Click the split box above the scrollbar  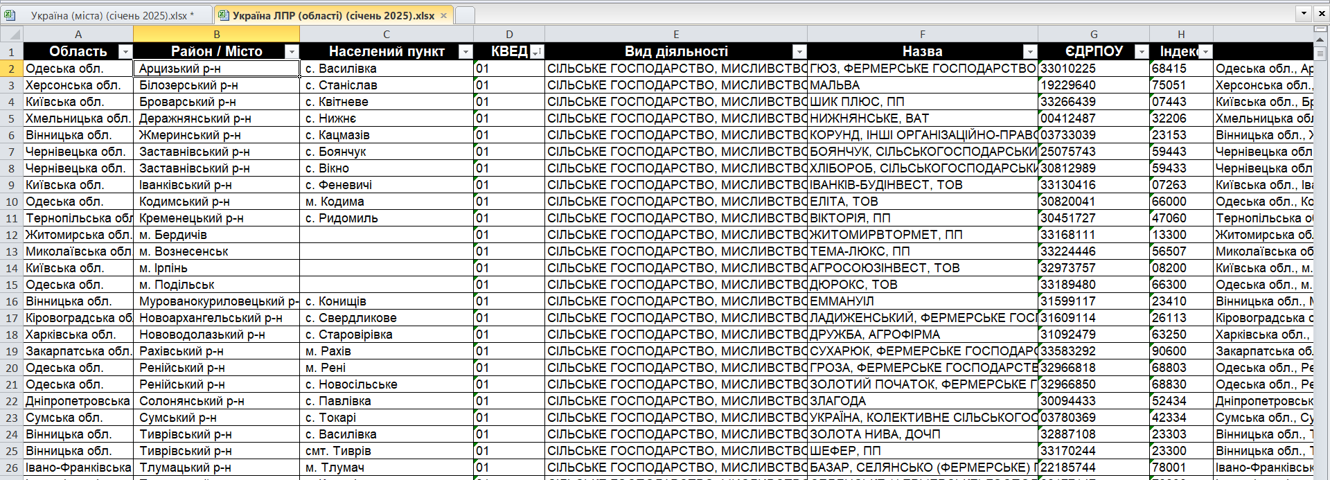pyautogui.click(x=1321, y=28)
